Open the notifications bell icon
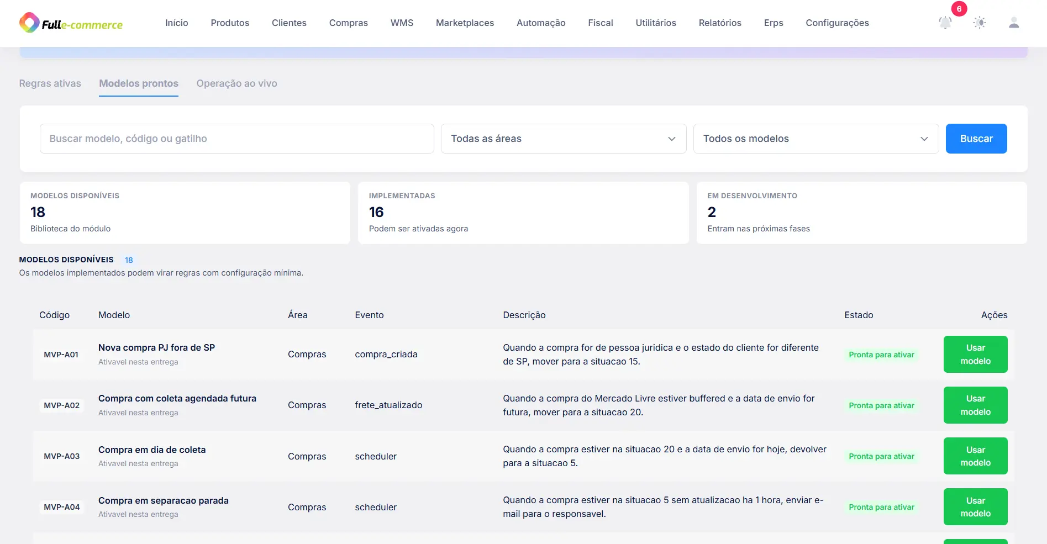This screenshot has height=544, width=1047. click(x=945, y=23)
